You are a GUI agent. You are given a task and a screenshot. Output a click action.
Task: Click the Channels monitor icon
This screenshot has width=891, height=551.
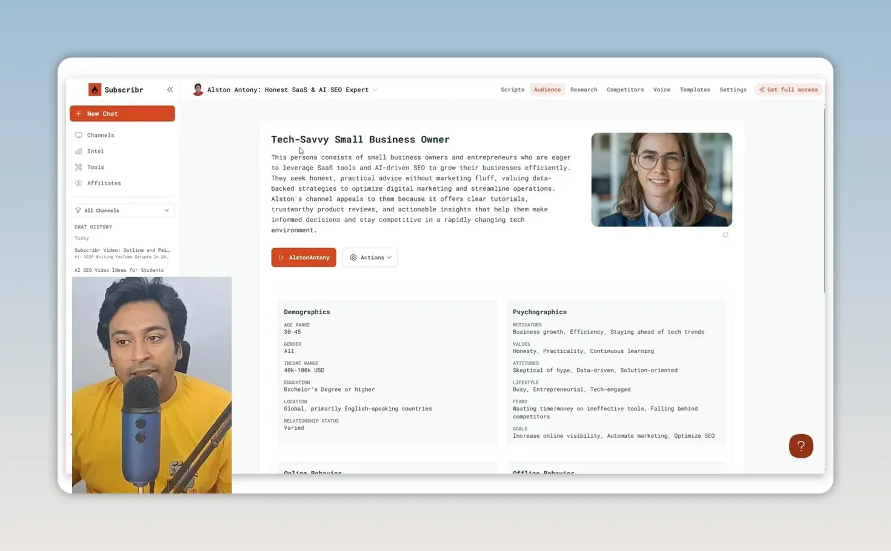coord(78,135)
